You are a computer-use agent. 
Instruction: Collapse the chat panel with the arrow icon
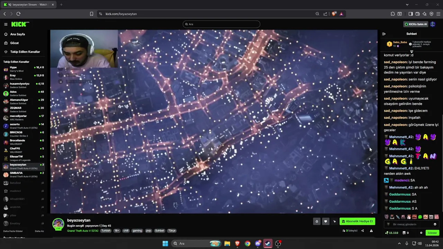point(384,34)
